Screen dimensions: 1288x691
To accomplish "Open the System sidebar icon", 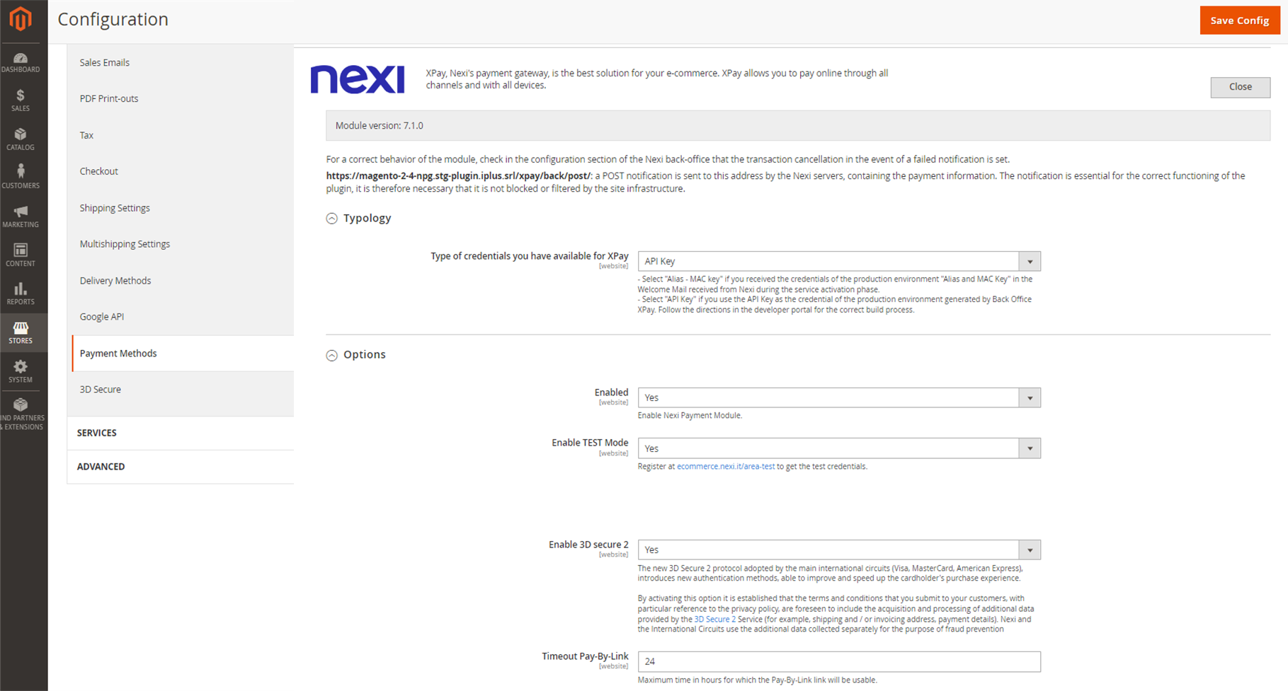I will click(21, 371).
